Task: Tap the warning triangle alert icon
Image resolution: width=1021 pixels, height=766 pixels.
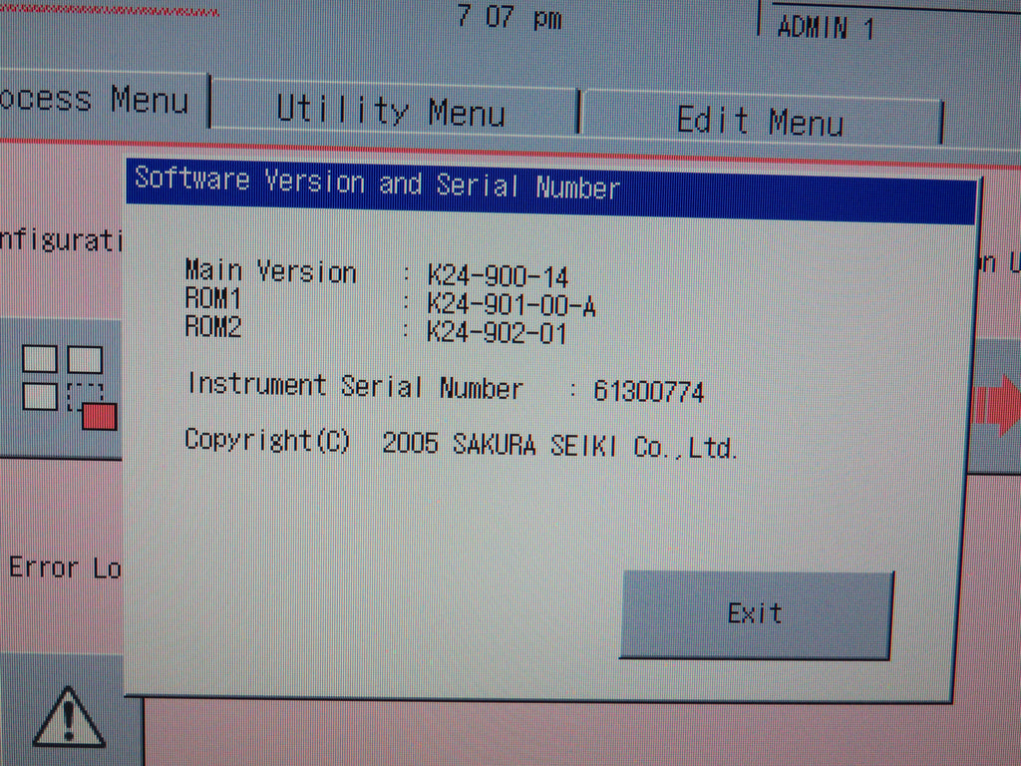Action: point(68,716)
